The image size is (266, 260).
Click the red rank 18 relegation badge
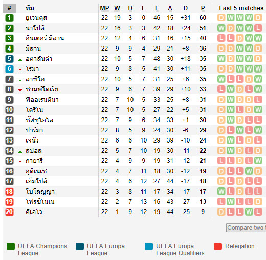(9, 192)
